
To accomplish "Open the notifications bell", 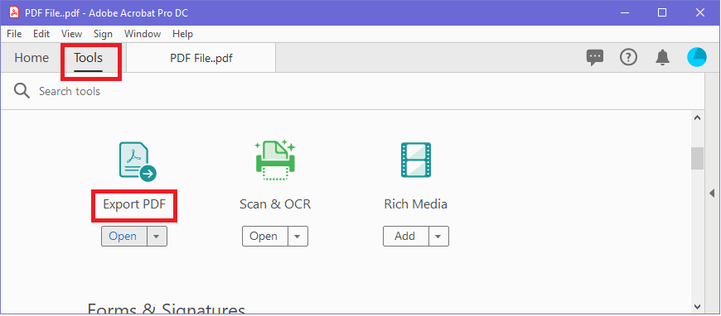I will [x=662, y=57].
